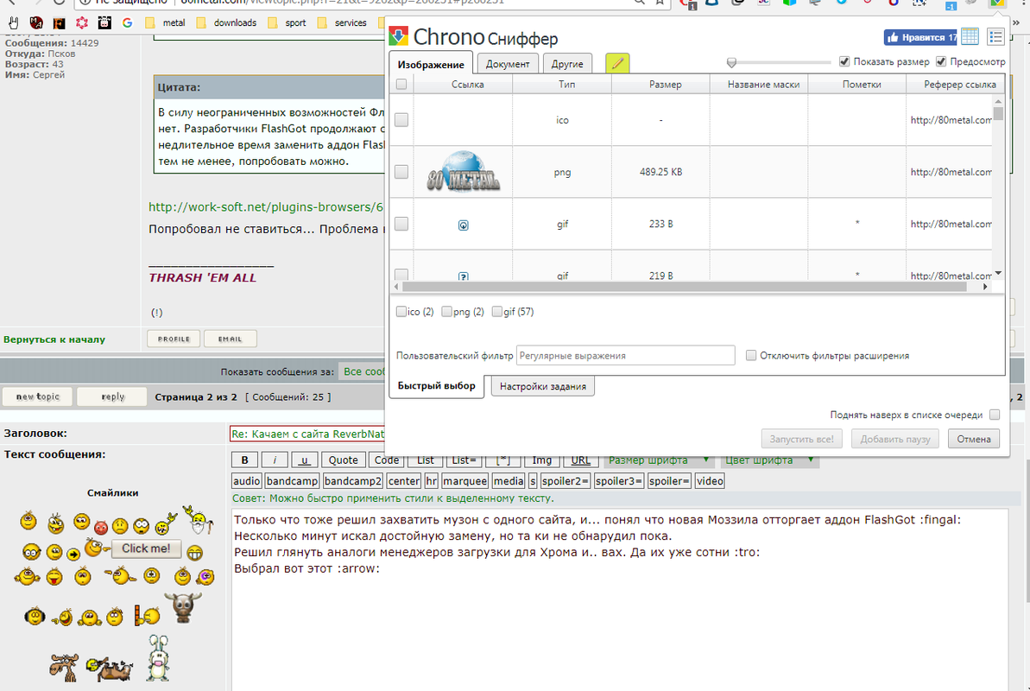Insert the white rabbit smiley
Image resolution: width=1030 pixels, height=691 pixels.
pyautogui.click(x=158, y=658)
